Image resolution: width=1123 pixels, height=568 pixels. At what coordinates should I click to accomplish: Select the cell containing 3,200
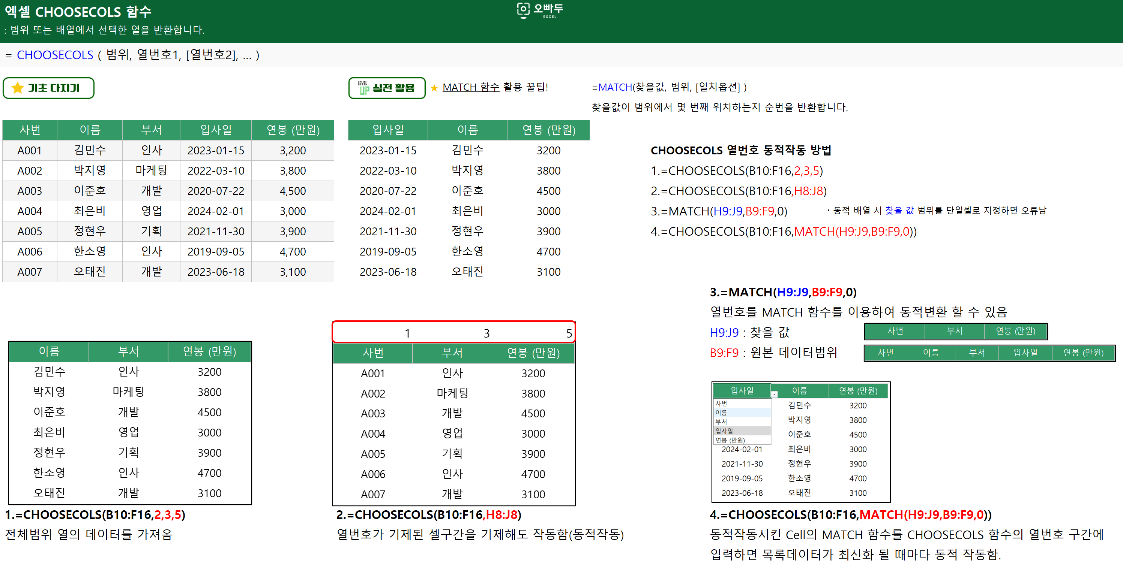click(x=293, y=150)
